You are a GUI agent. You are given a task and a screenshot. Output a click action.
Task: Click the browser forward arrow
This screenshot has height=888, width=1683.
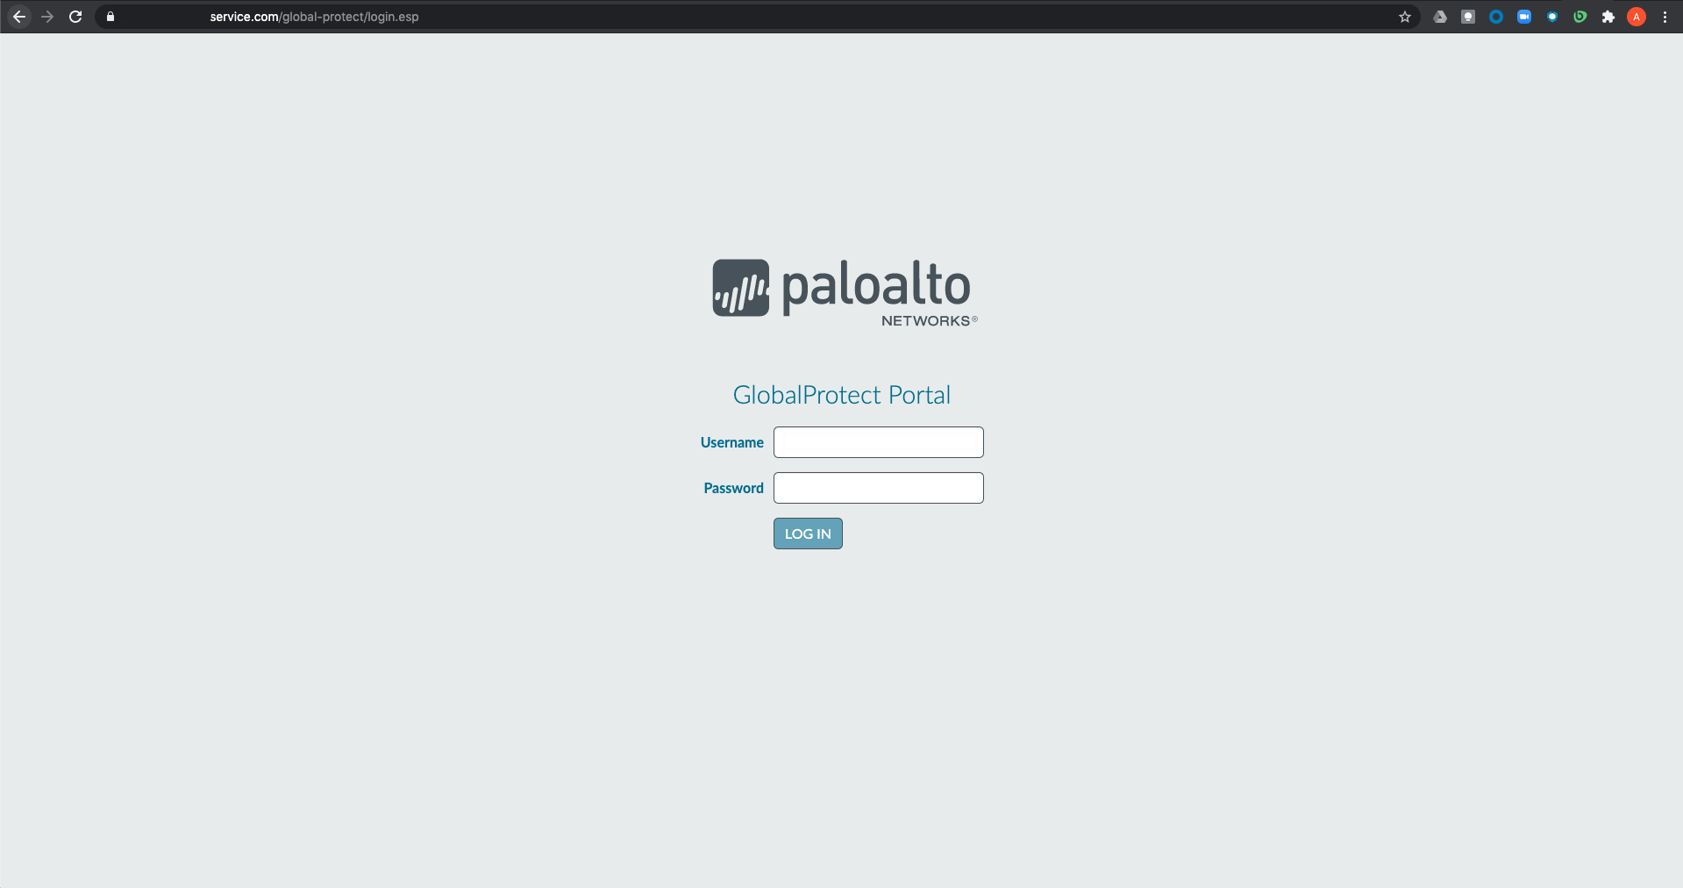pos(47,17)
